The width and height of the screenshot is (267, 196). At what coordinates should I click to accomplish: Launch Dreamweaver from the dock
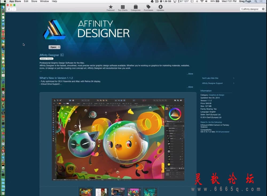point(3,86)
